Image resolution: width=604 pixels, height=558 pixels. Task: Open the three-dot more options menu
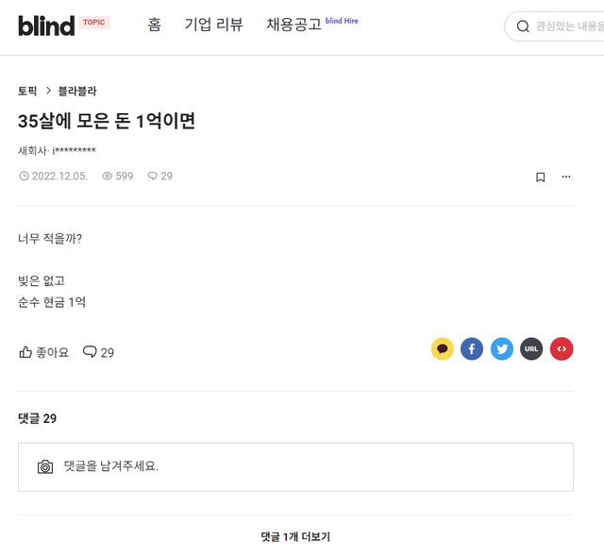(x=566, y=177)
